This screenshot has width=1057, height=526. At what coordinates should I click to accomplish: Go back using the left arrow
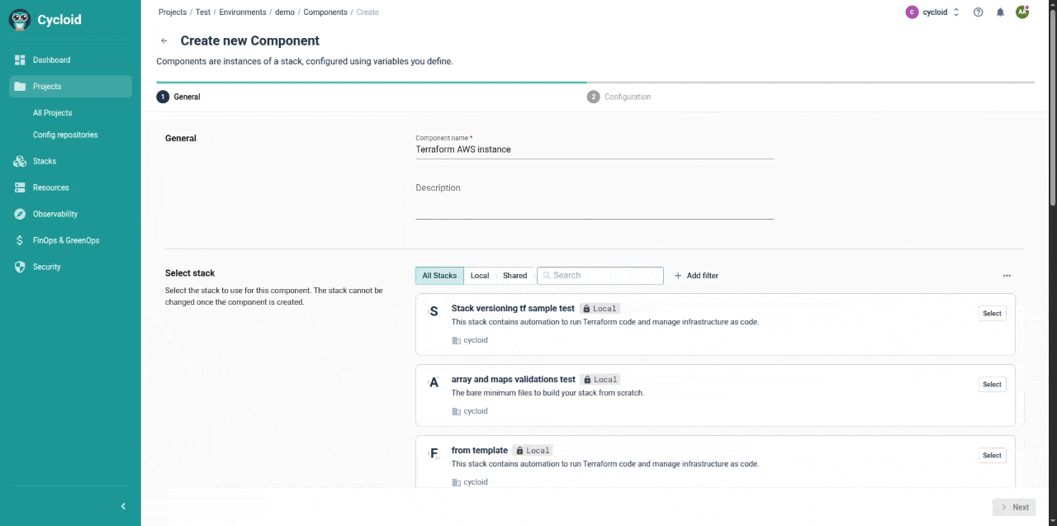tap(164, 41)
